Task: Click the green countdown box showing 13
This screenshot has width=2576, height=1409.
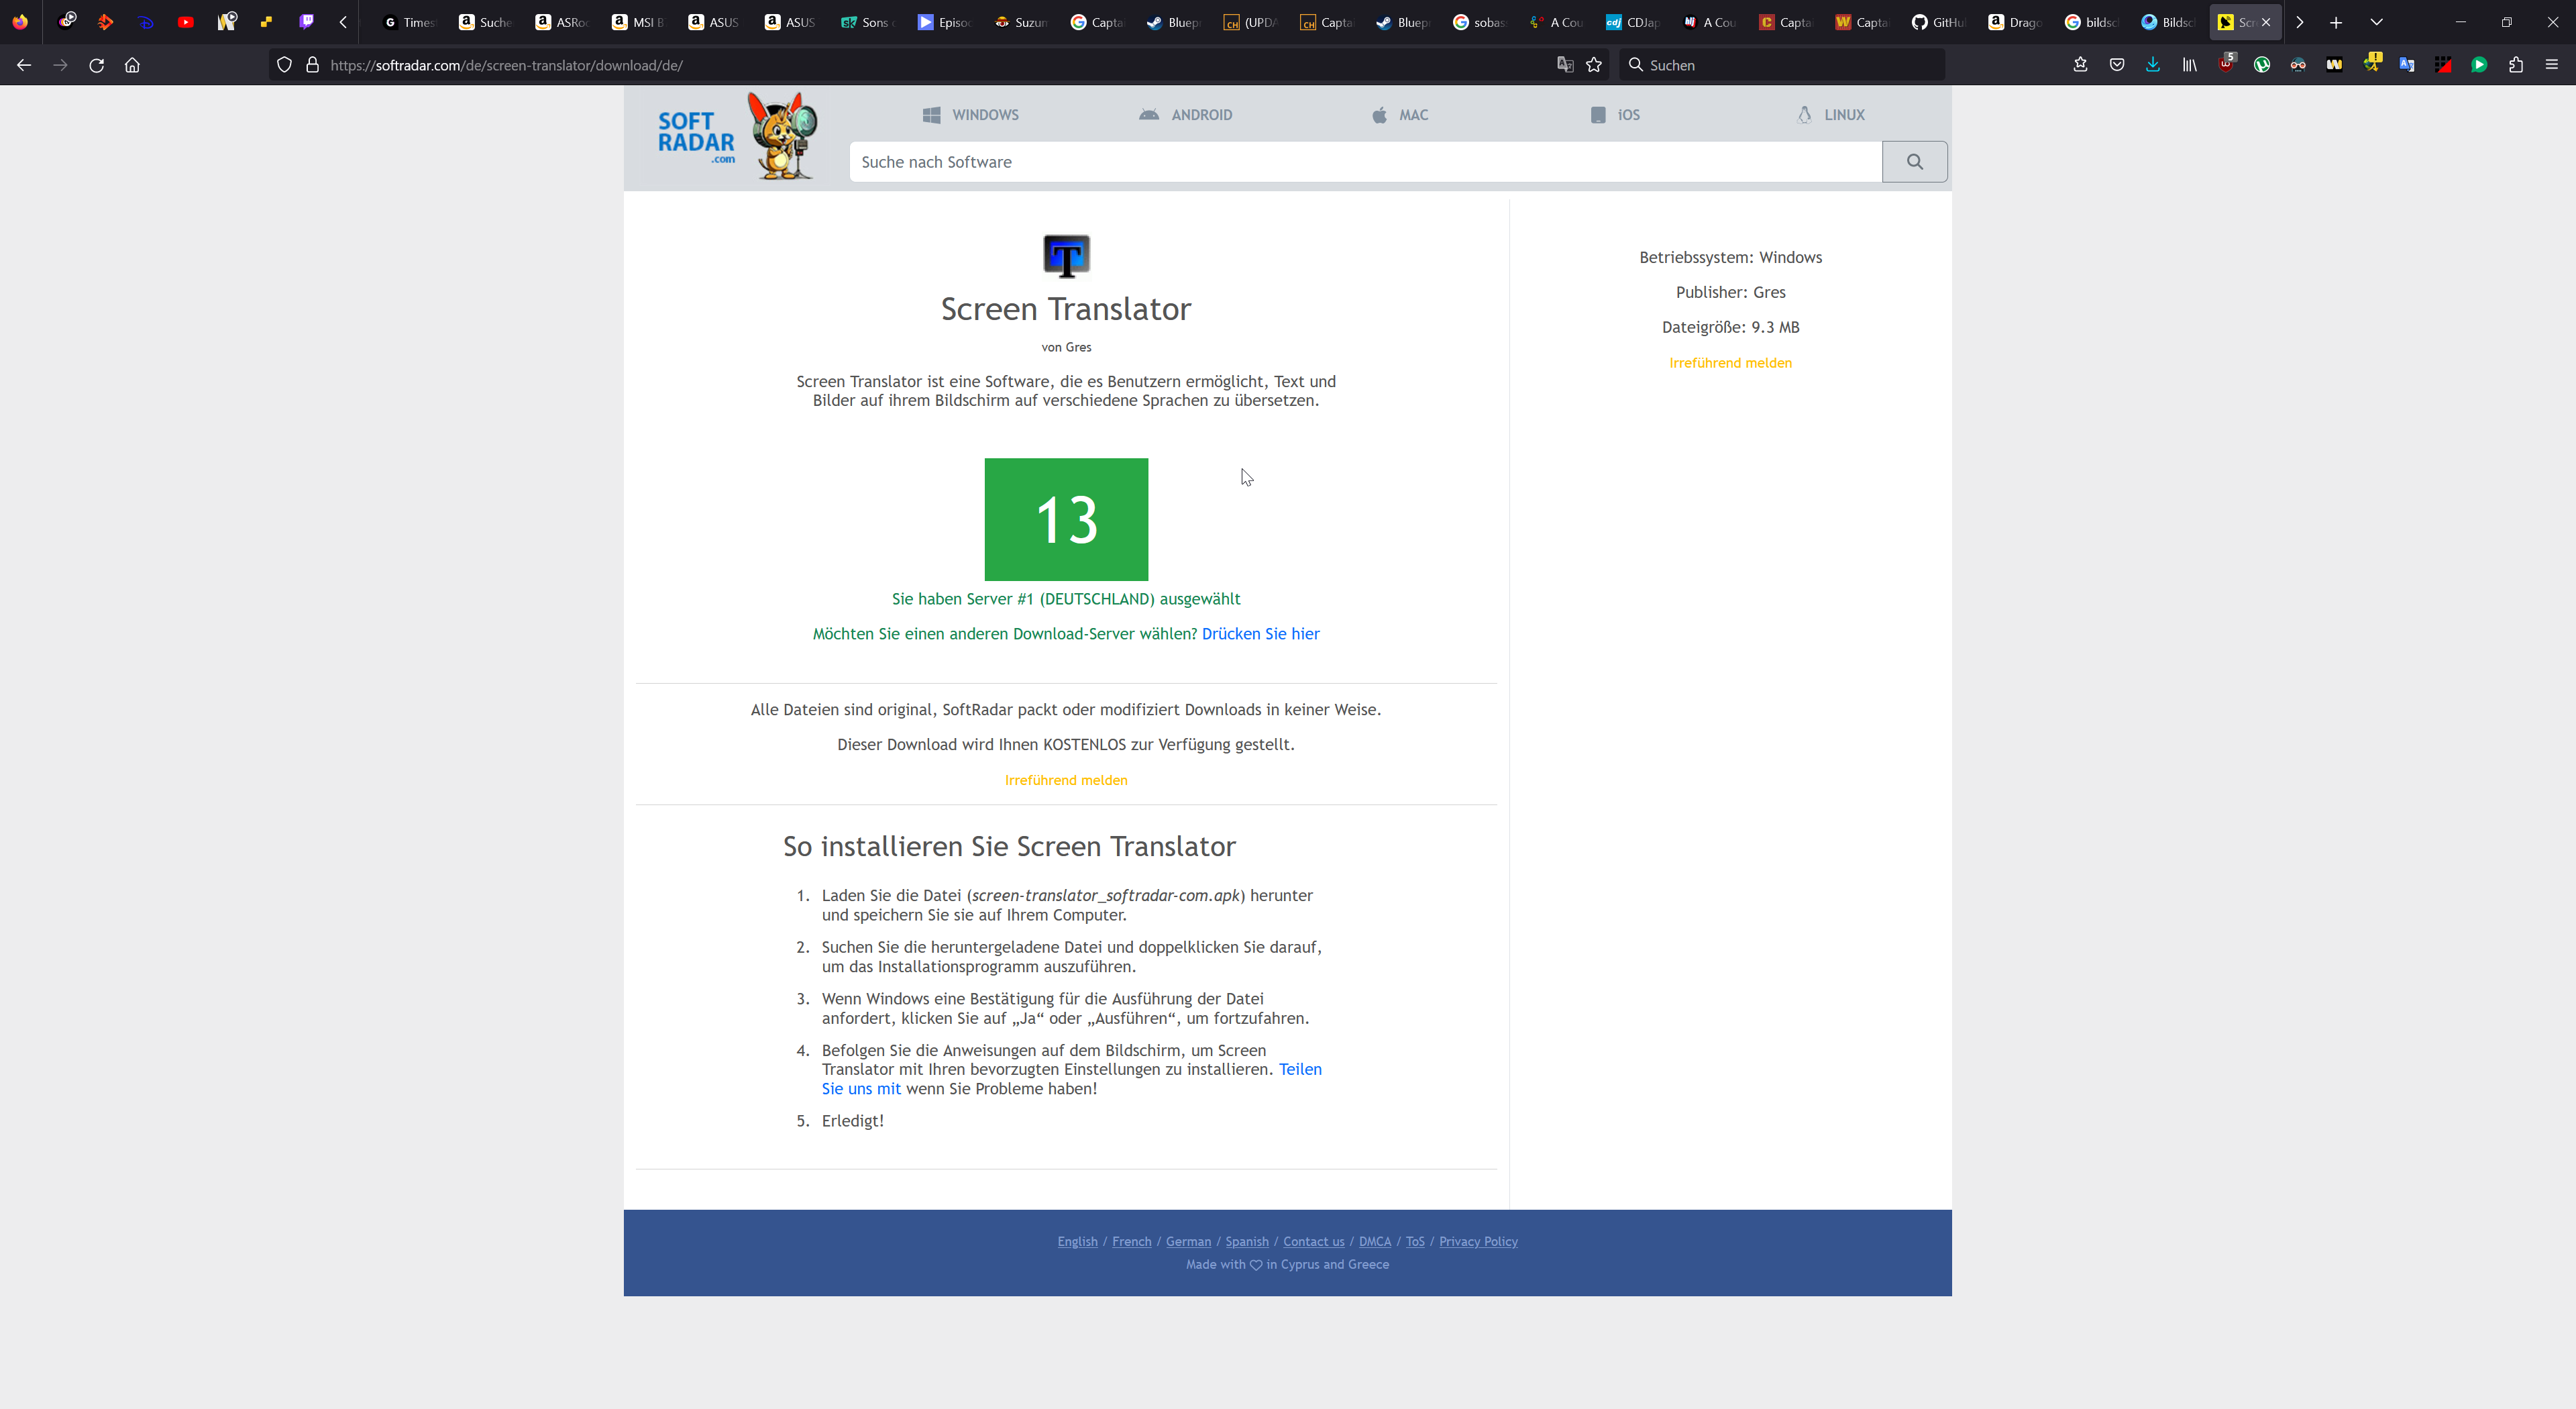Action: pyautogui.click(x=1066, y=519)
